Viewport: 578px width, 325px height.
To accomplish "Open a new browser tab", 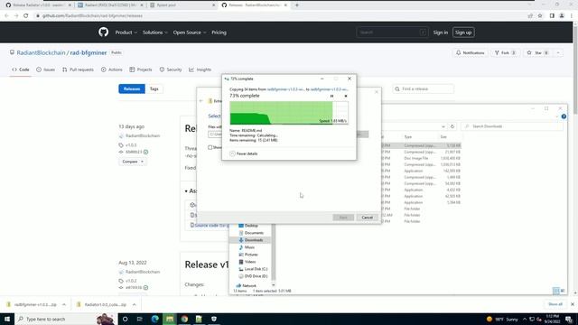I will click(x=297, y=5).
